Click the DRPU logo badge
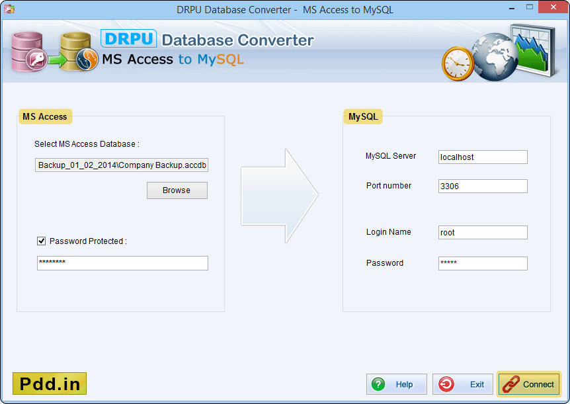 click(x=129, y=38)
